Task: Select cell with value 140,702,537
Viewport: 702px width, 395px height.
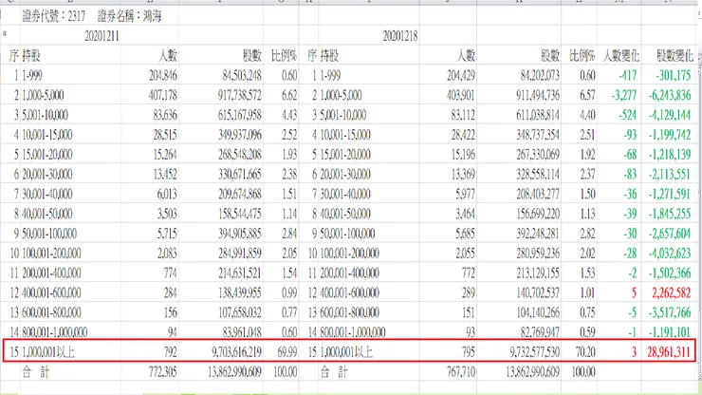Action: click(x=538, y=292)
